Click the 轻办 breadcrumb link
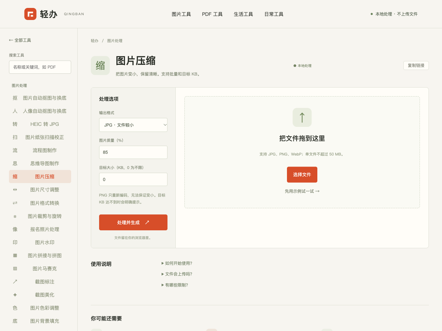Screen dimensions: 442x331 (x=95, y=41)
